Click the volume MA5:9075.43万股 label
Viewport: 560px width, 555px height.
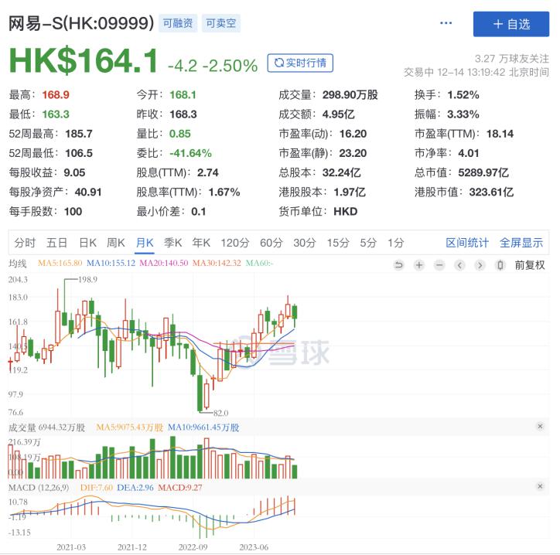coord(130,427)
